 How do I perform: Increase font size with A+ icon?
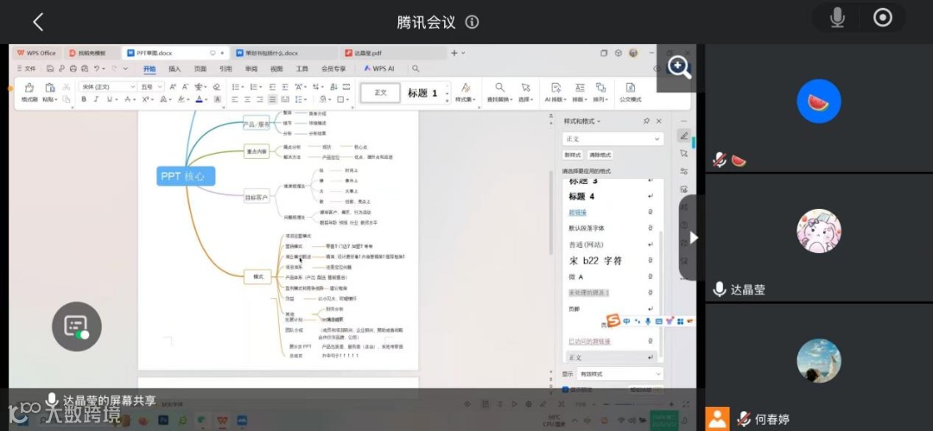(173, 87)
